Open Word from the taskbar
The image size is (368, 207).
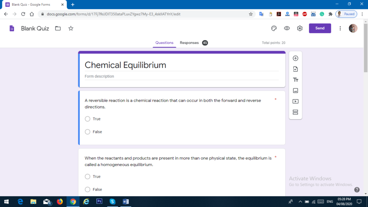click(125, 202)
